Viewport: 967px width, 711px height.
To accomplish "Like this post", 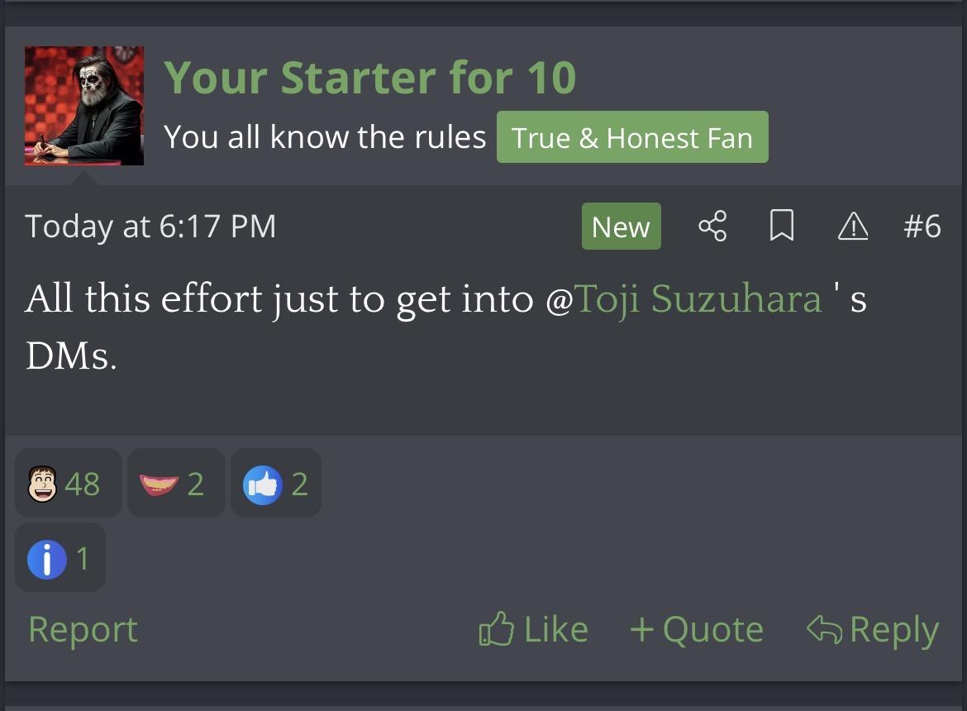I will [x=534, y=630].
